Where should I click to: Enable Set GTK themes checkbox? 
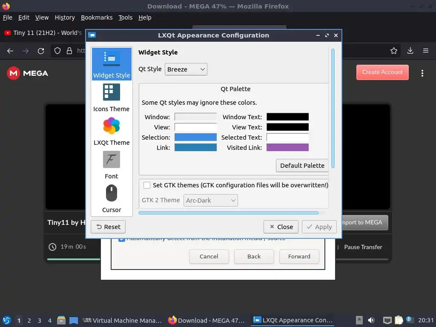pyautogui.click(x=147, y=185)
